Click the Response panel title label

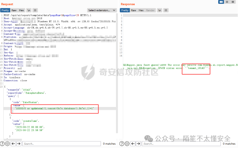pos(128,4)
